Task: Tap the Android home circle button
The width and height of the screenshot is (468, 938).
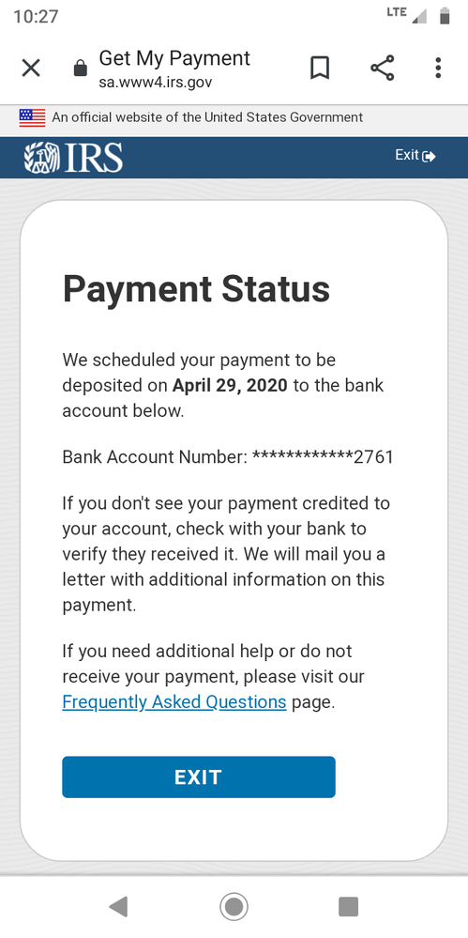Action: click(234, 907)
